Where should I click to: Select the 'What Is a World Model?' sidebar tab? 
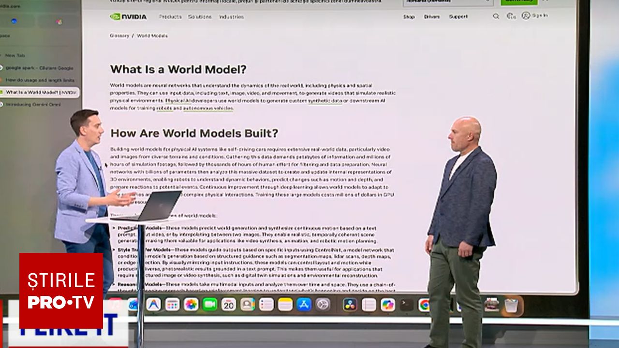tap(40, 92)
